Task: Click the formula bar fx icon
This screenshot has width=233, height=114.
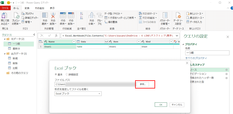Action: [x=56, y=35]
